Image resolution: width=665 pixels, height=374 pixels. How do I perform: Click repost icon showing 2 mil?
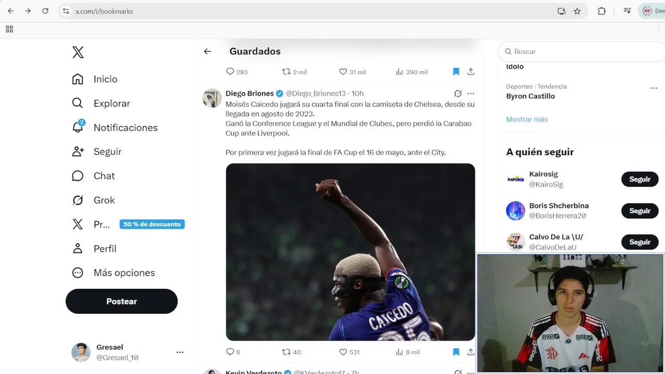[x=286, y=72]
